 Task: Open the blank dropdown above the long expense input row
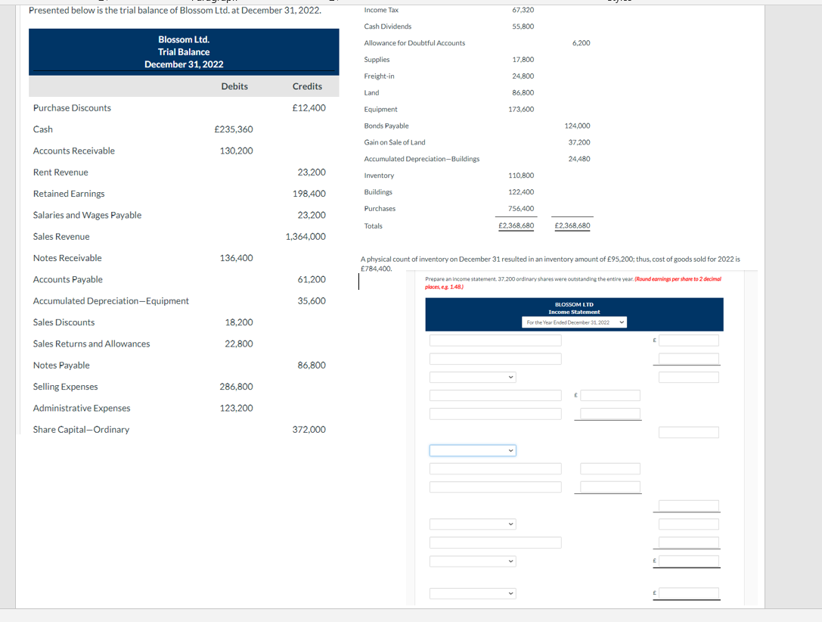coord(473,524)
